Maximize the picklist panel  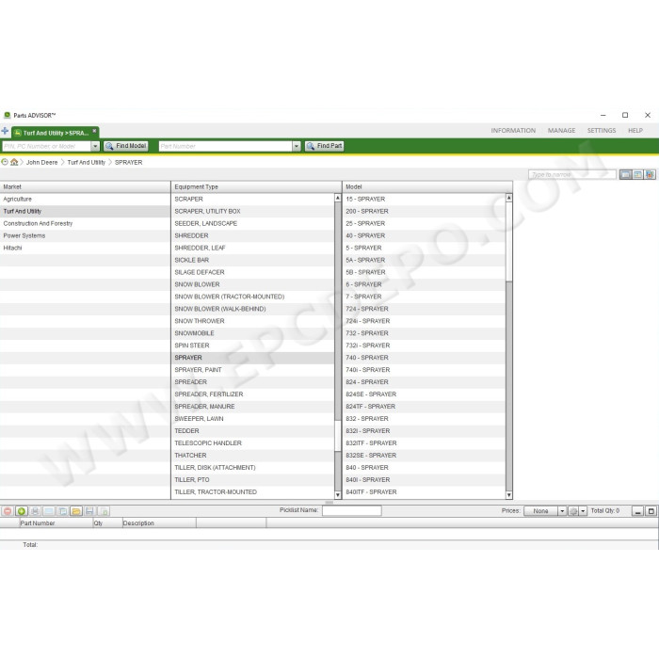pos(651,511)
